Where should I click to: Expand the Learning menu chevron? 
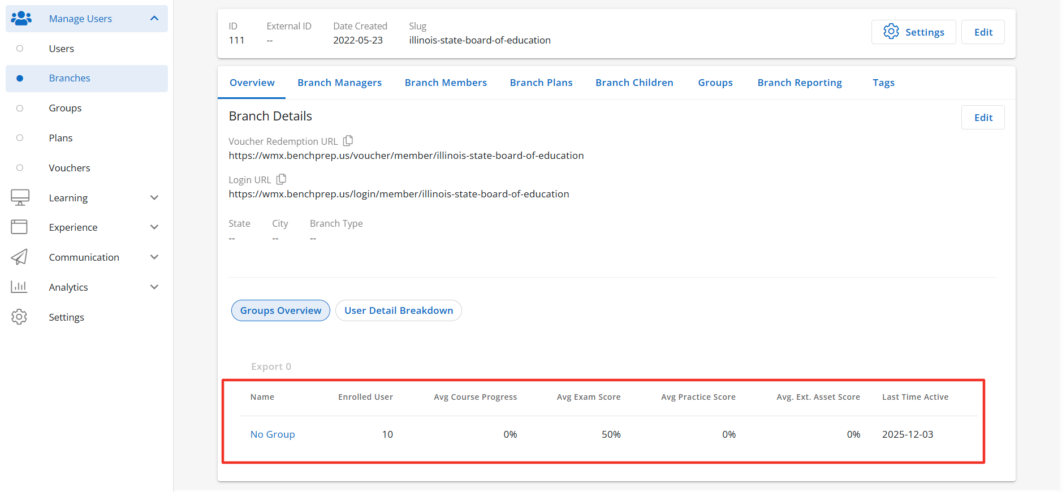coord(154,198)
